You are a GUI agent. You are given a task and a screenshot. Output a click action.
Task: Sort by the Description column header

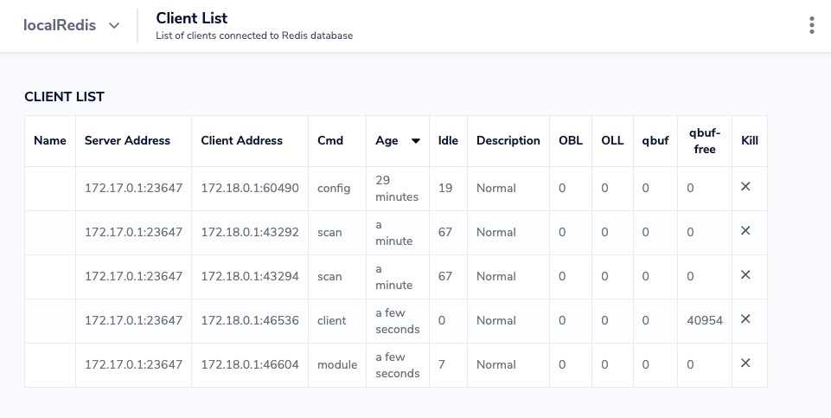[x=508, y=140]
